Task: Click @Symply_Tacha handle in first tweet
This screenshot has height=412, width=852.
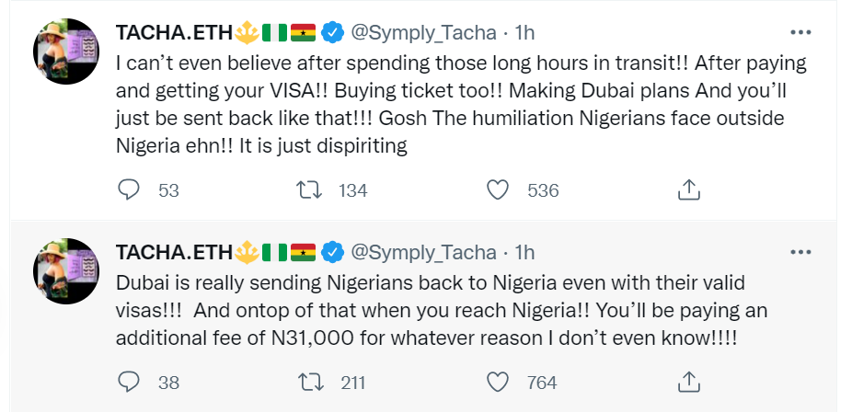Action: 424,33
